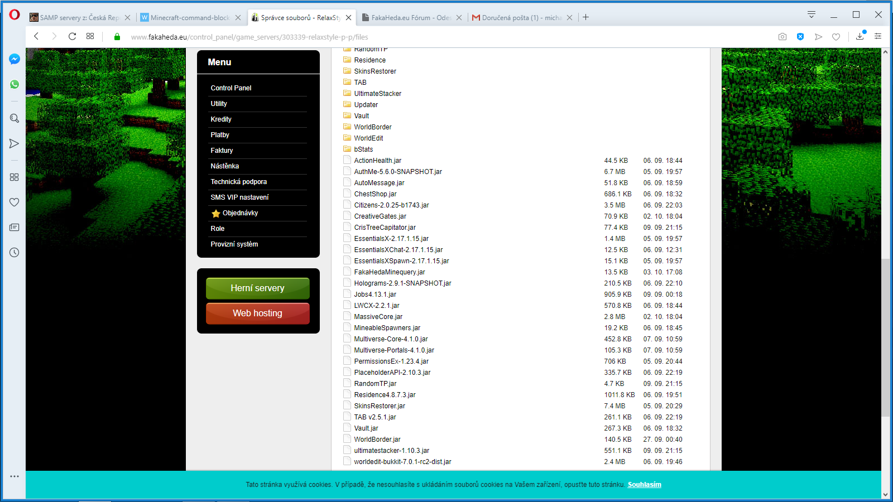Open history clock sidebar icon

(15, 252)
